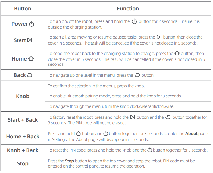Select the Knob + Back label

(23, 150)
